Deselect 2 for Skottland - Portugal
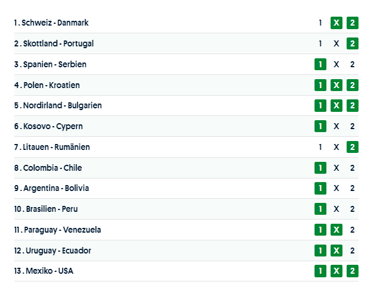 click(x=353, y=43)
